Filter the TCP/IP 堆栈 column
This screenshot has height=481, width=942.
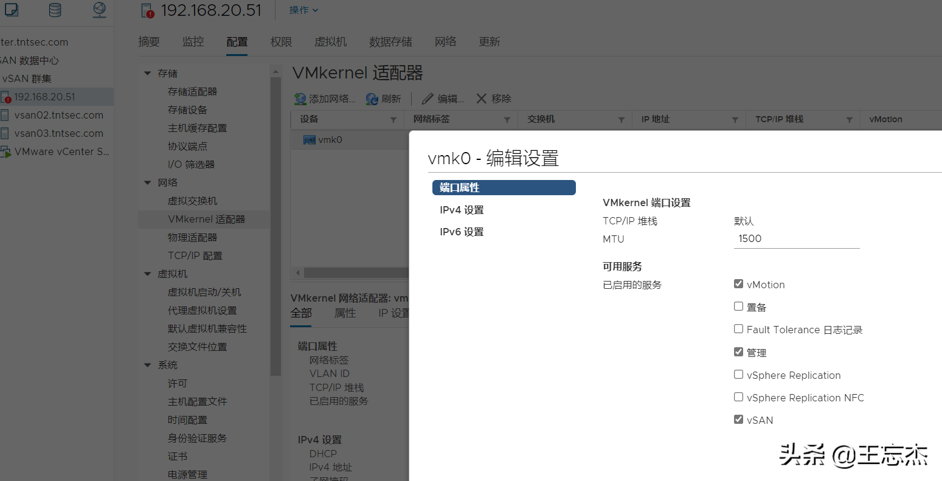(850, 120)
